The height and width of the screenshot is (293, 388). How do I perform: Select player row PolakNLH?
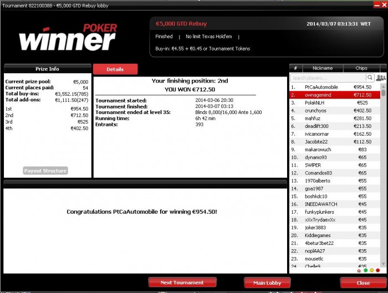coord(335,102)
